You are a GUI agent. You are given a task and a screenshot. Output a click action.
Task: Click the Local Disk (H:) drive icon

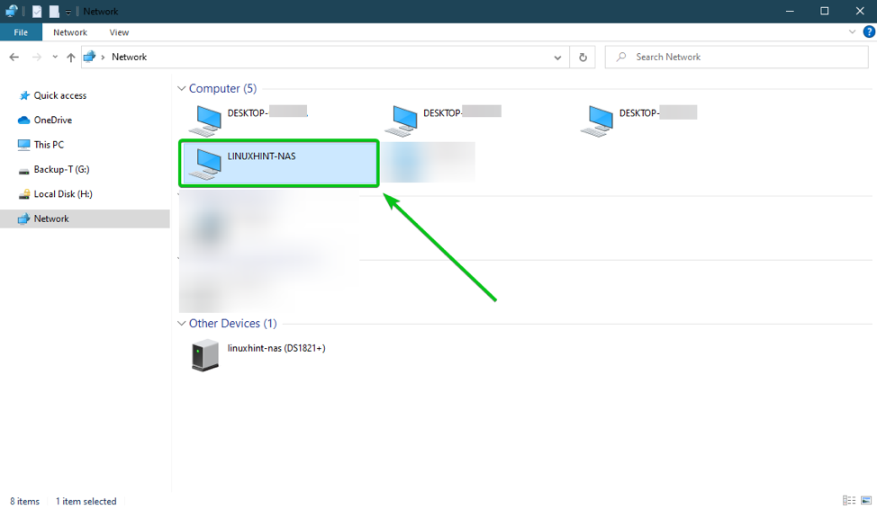(x=23, y=194)
